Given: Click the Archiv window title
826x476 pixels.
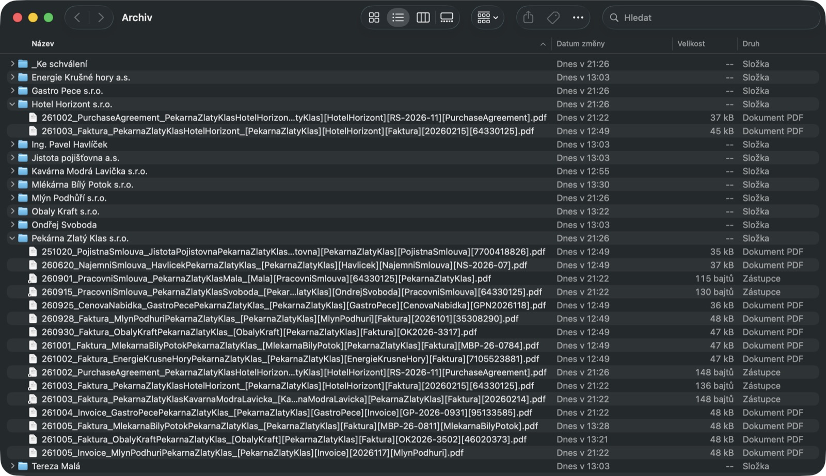Looking at the screenshot, I should [x=137, y=18].
